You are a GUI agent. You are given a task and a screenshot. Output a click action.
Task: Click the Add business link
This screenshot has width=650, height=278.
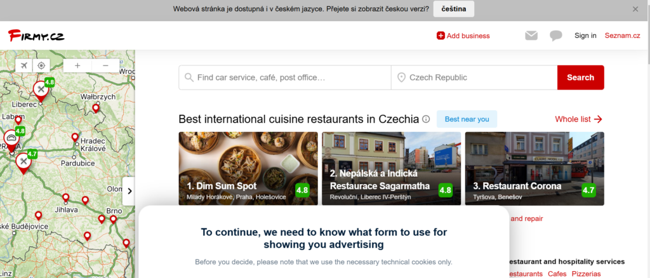tap(463, 36)
